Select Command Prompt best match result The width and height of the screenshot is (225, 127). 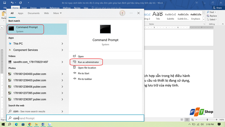pyautogui.click(x=37, y=29)
